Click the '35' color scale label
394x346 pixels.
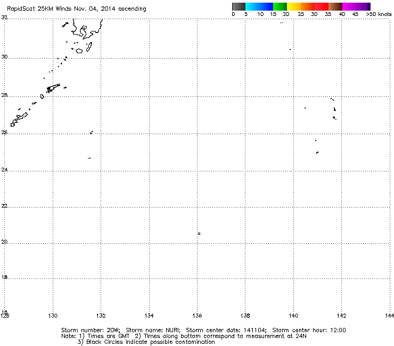click(x=327, y=14)
